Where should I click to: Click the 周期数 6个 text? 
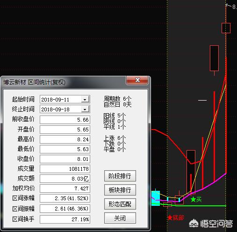tap(118, 99)
